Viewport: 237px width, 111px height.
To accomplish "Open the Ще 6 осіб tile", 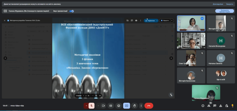I will (221, 75).
